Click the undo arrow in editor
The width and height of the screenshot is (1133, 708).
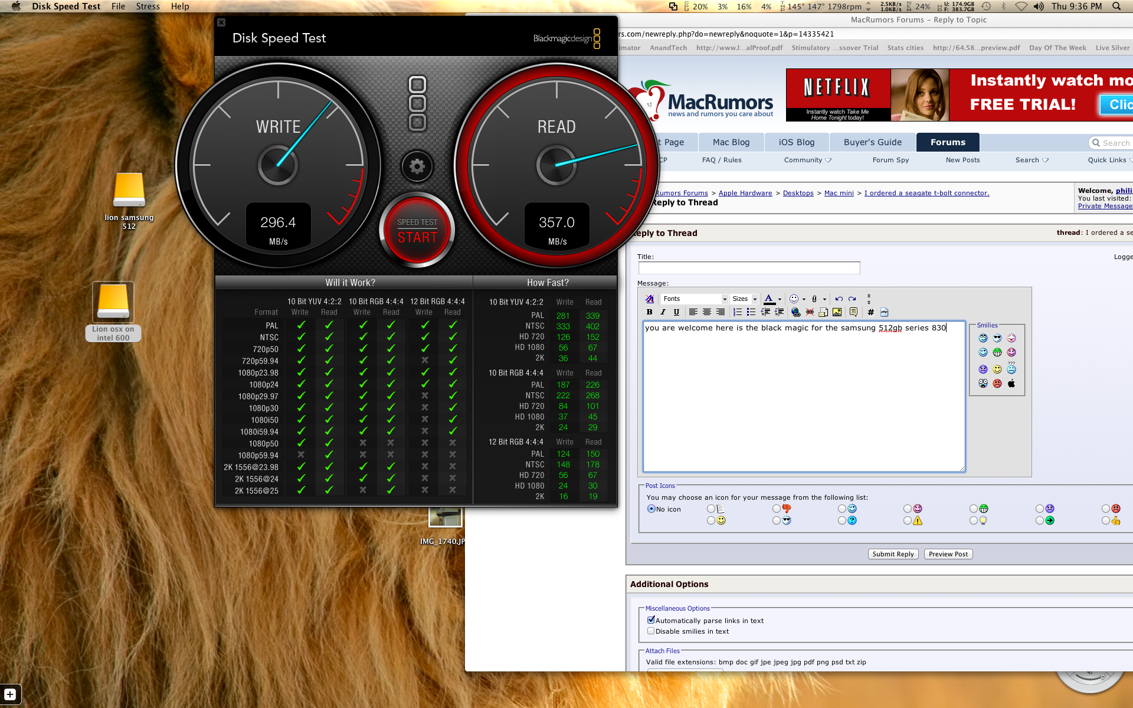pyautogui.click(x=839, y=299)
